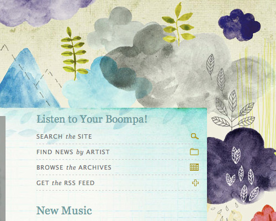Click the calendar grid archives icon
This screenshot has width=276, height=221.
194,167
